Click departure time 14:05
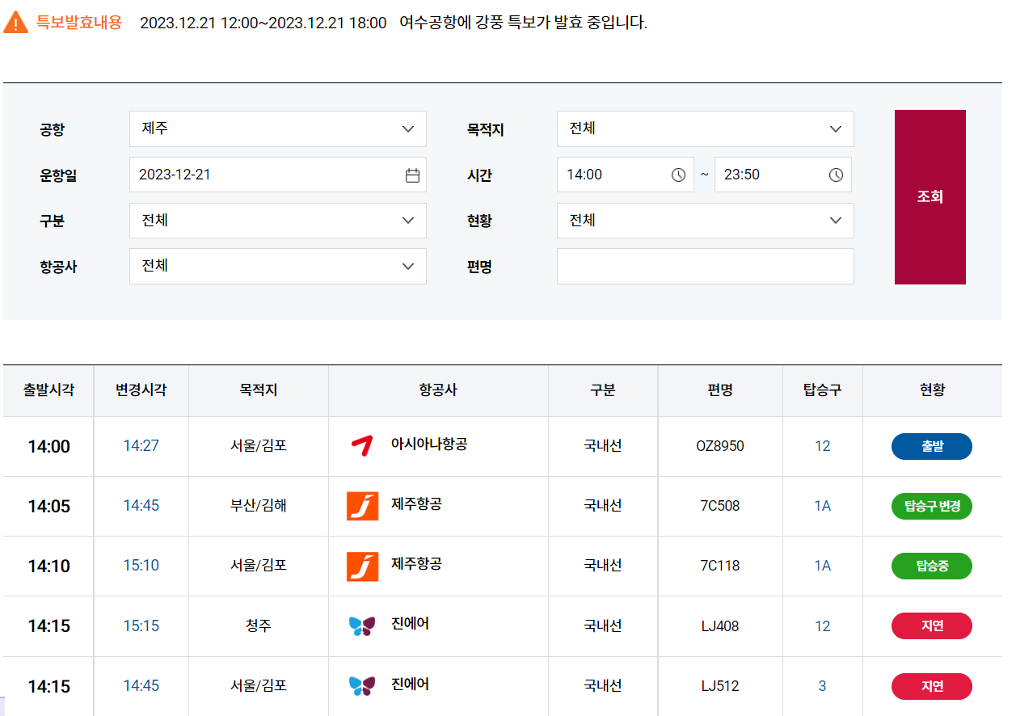The image size is (1016, 716). click(x=48, y=507)
